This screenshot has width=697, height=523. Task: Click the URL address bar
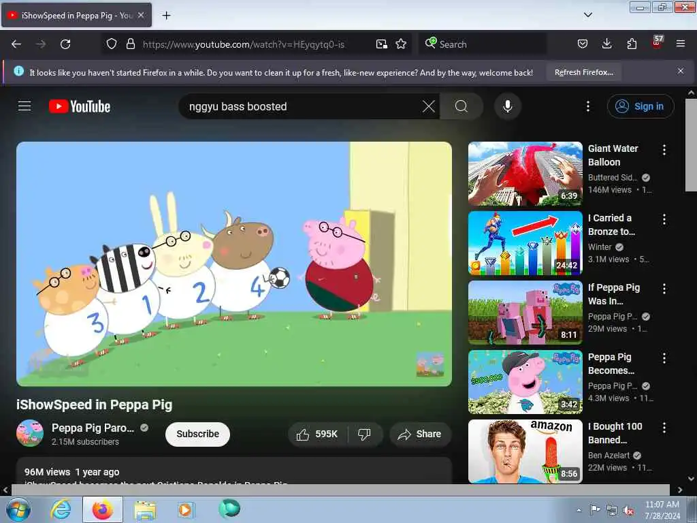pos(243,44)
